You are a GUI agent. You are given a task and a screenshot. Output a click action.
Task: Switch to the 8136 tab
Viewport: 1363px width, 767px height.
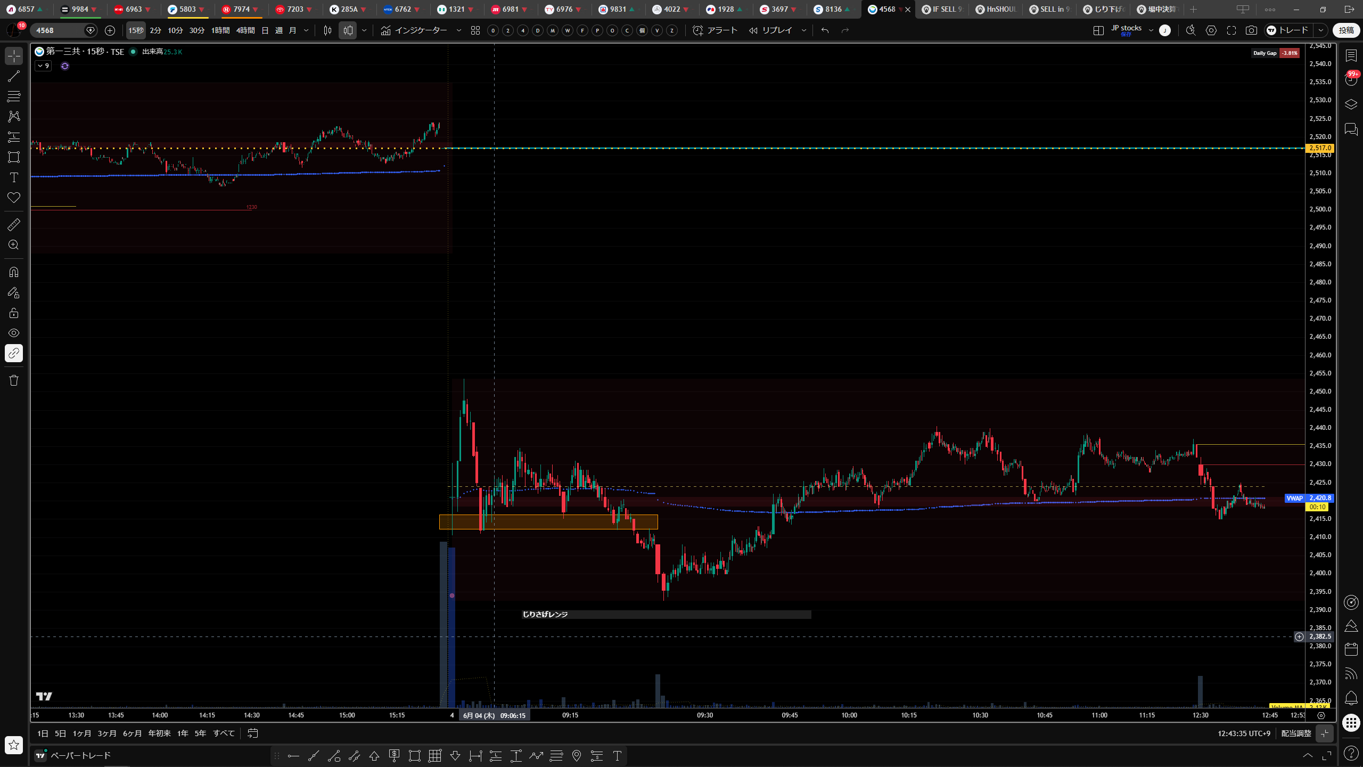pyautogui.click(x=832, y=9)
